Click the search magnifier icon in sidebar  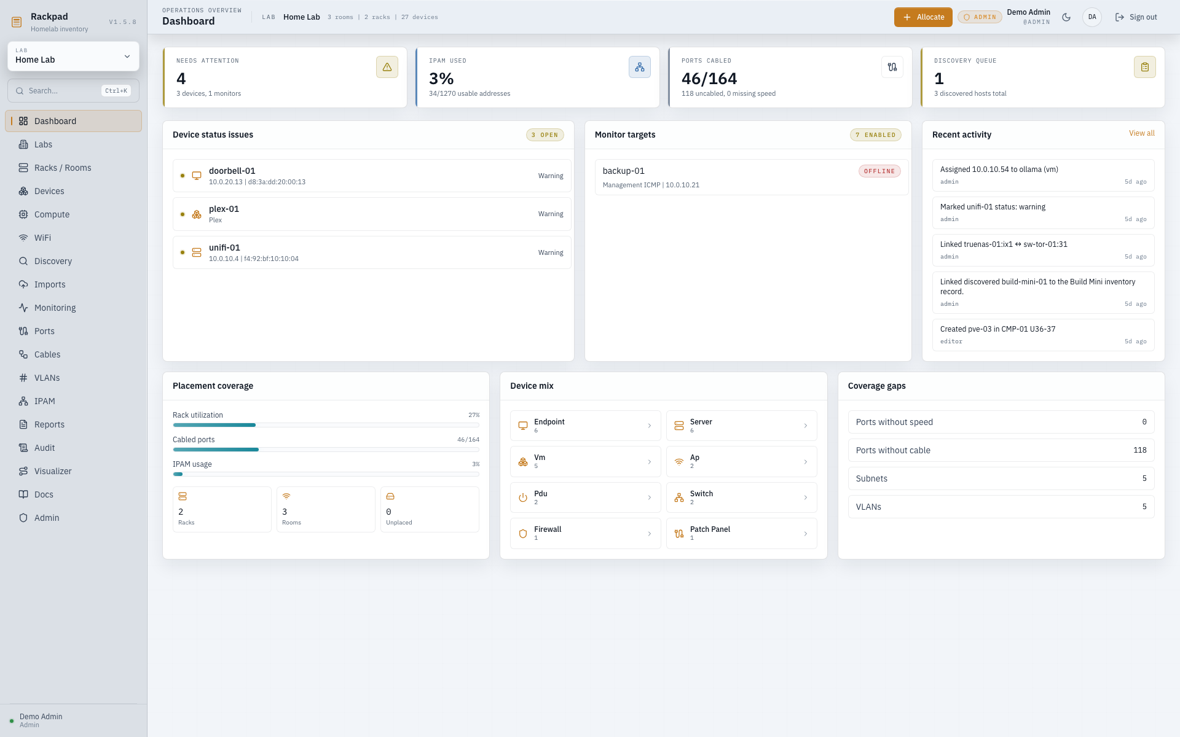point(20,91)
